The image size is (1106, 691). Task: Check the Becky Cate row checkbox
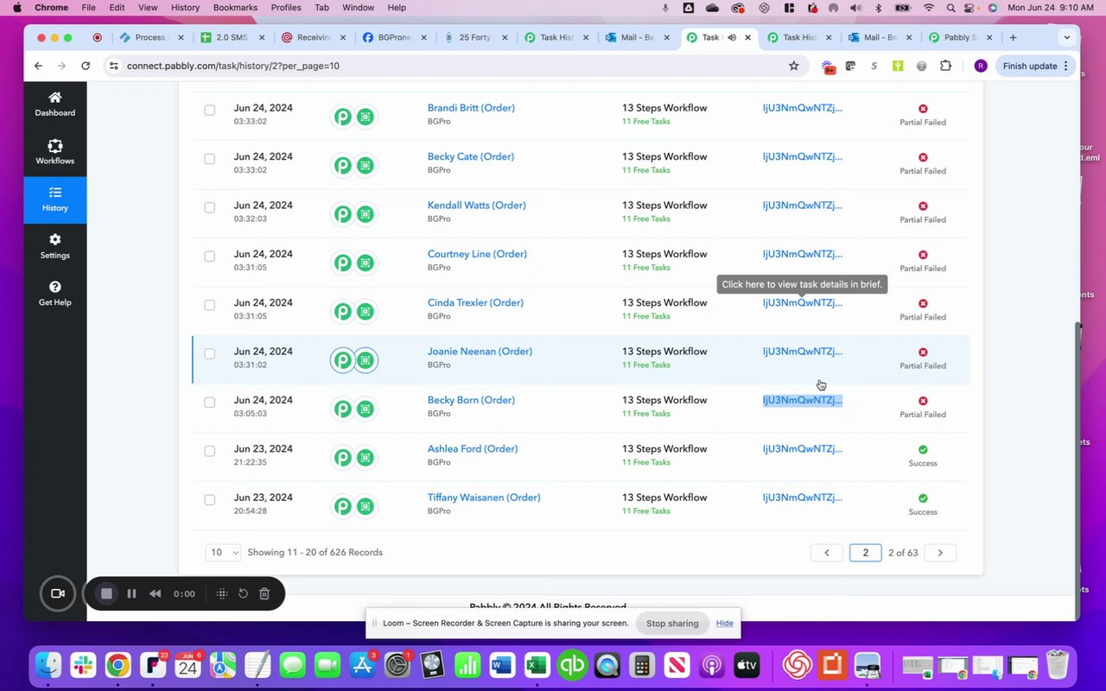pyautogui.click(x=209, y=158)
